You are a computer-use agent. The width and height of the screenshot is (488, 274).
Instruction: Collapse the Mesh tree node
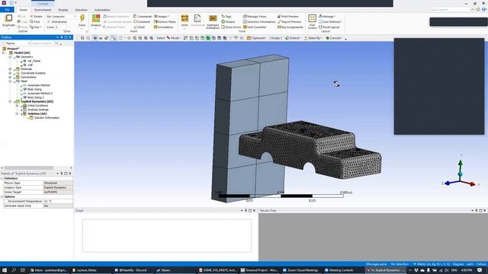10,81
